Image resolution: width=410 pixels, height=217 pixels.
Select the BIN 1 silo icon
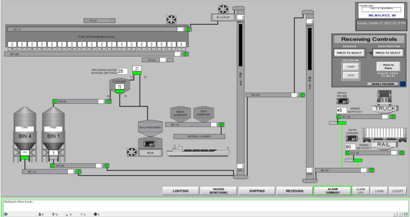(x=53, y=134)
